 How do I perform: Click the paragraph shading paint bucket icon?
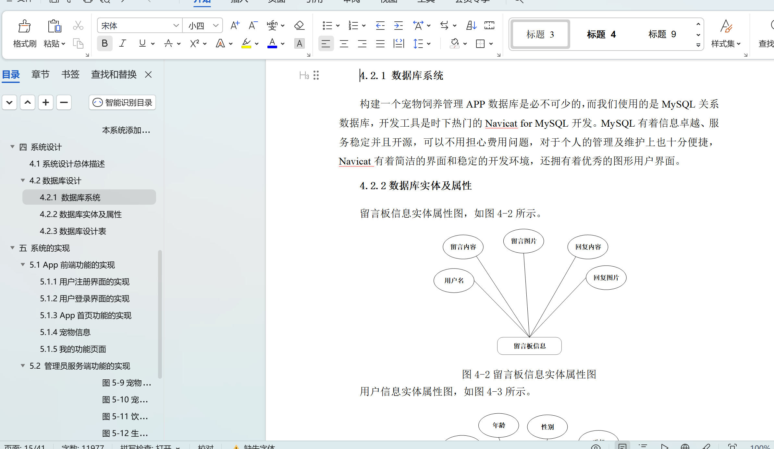click(x=454, y=43)
